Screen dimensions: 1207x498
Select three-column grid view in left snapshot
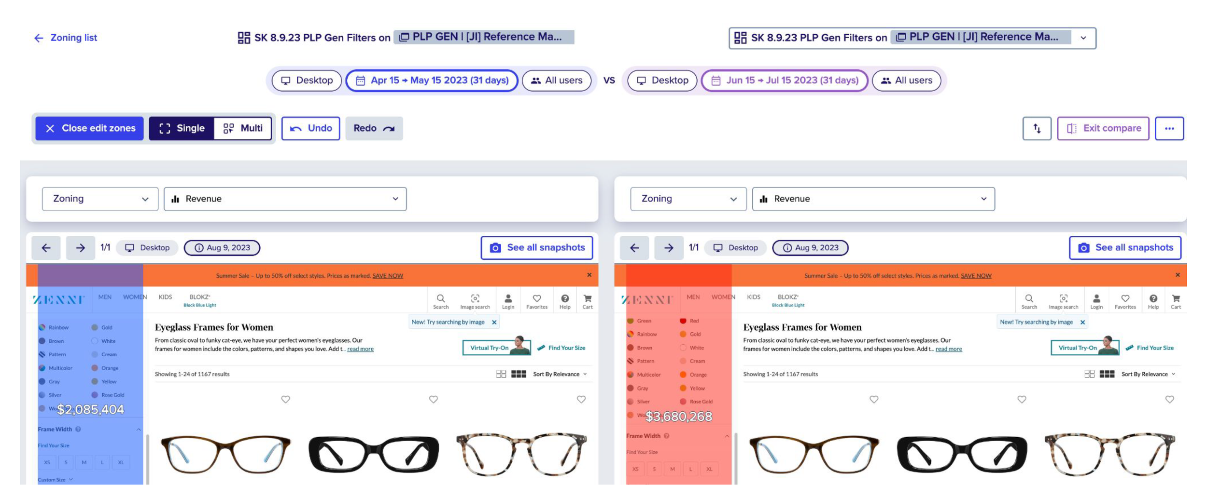click(519, 374)
